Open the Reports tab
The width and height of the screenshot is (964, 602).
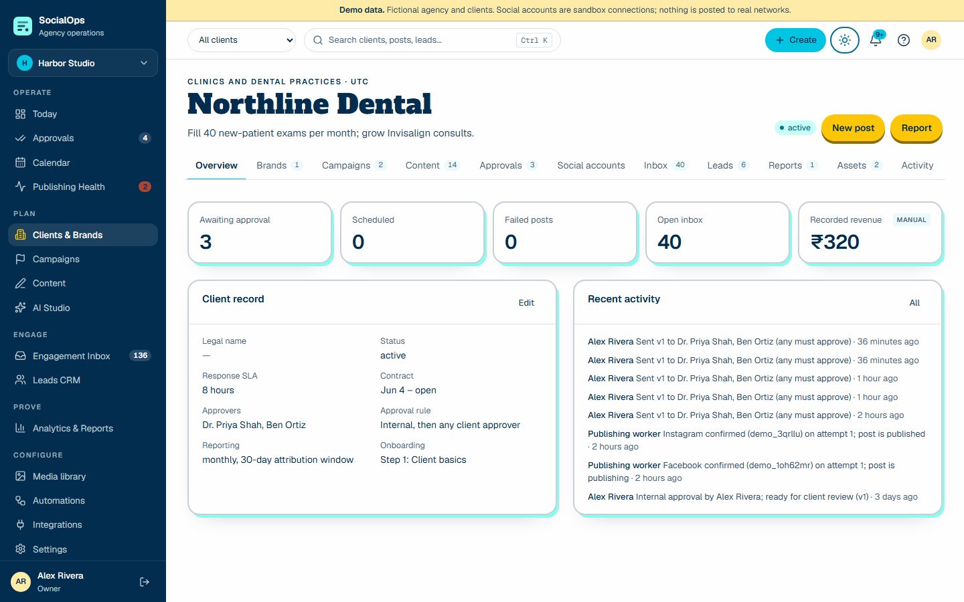793,165
